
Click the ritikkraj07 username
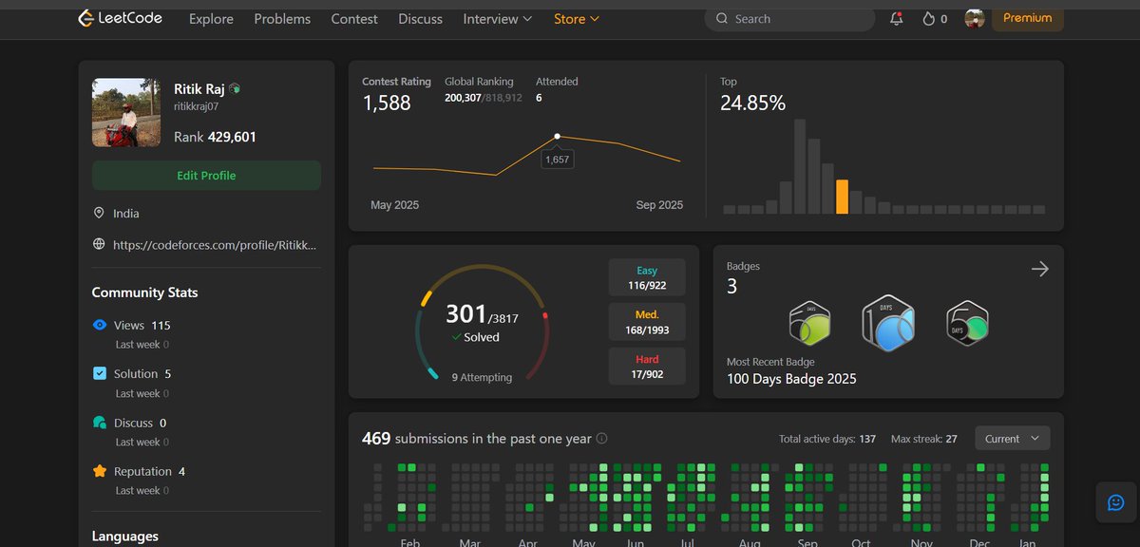coord(196,107)
